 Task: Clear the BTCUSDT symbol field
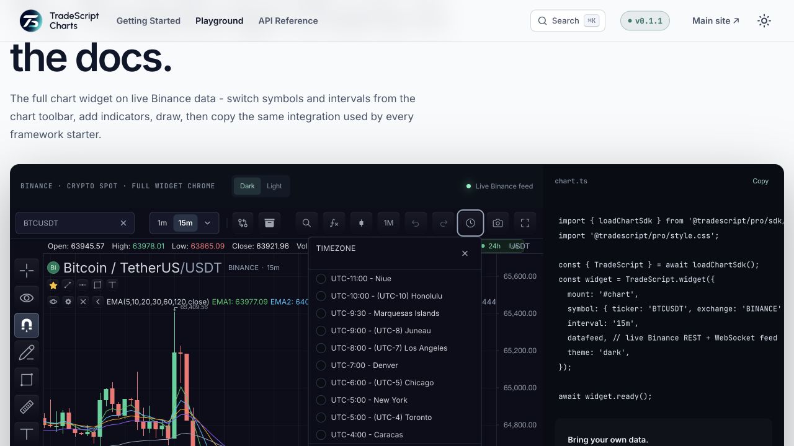[123, 223]
